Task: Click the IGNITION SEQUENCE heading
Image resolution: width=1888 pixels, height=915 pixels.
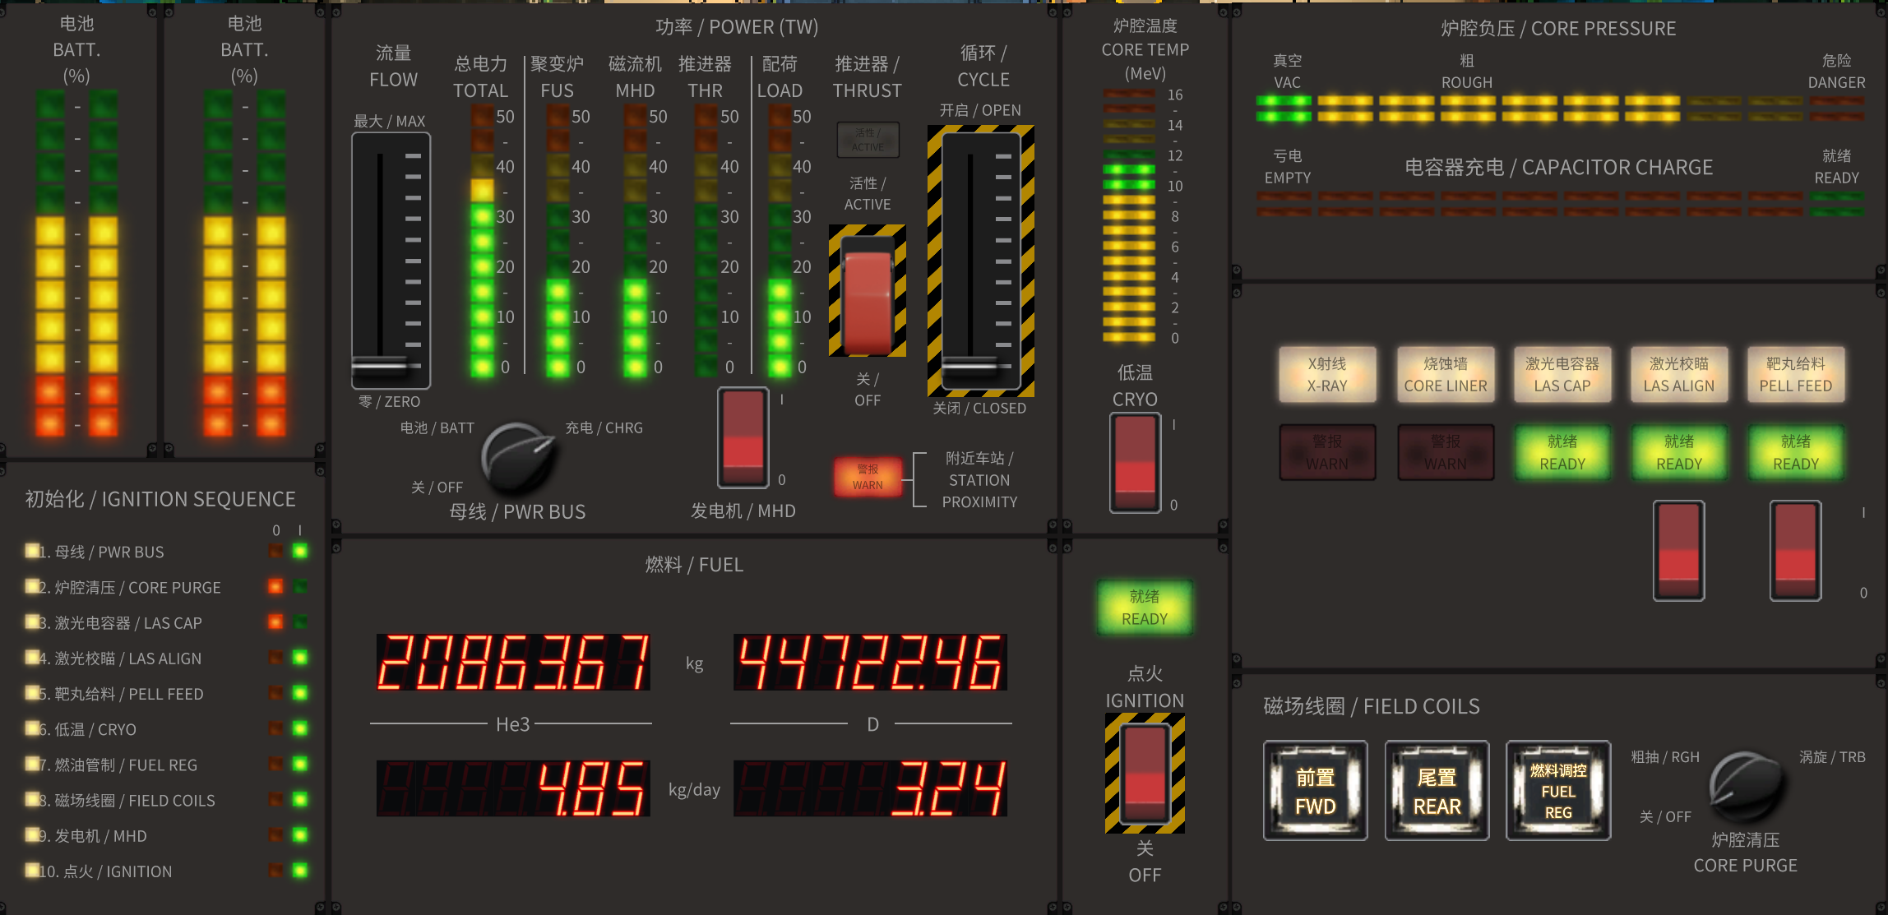Action: point(160,499)
